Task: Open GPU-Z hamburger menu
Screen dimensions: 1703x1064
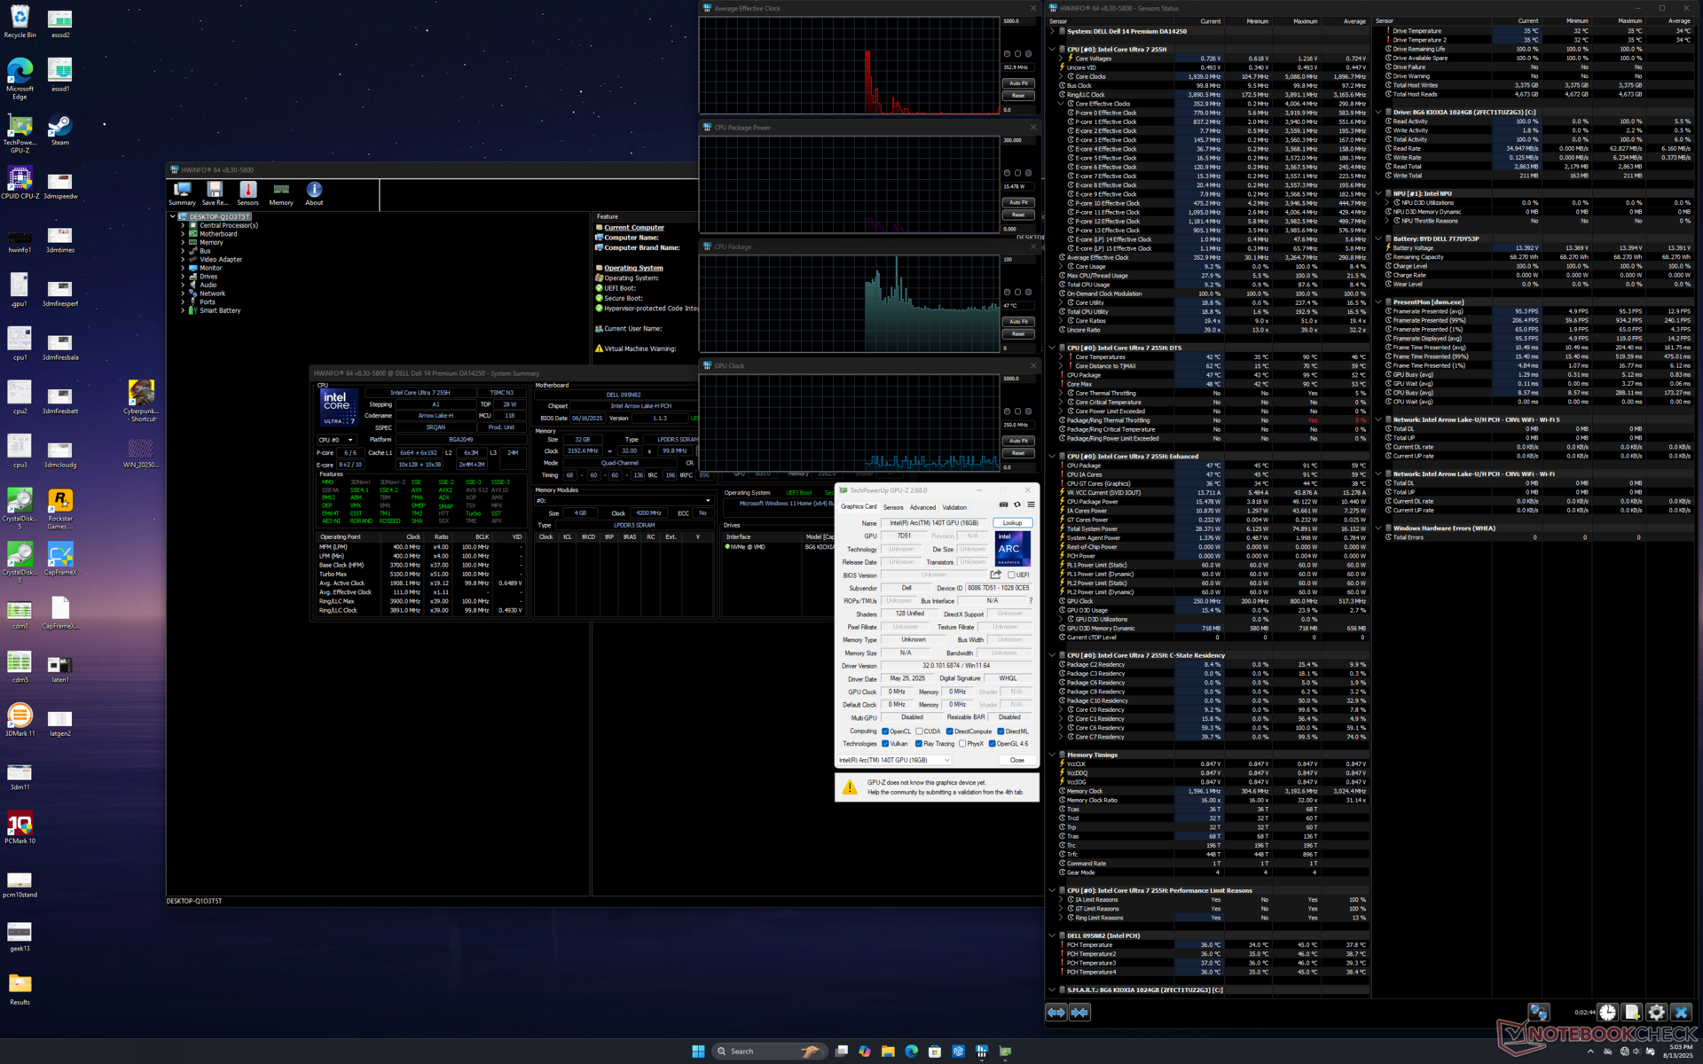Action: pos(1031,505)
